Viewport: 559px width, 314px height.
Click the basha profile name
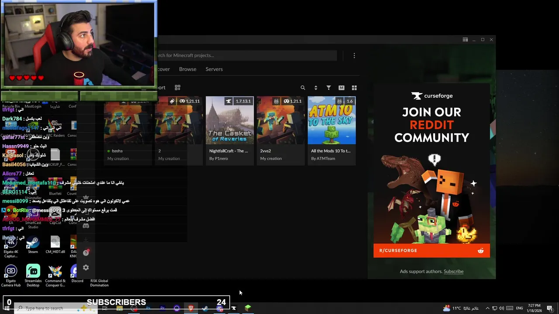(x=117, y=151)
